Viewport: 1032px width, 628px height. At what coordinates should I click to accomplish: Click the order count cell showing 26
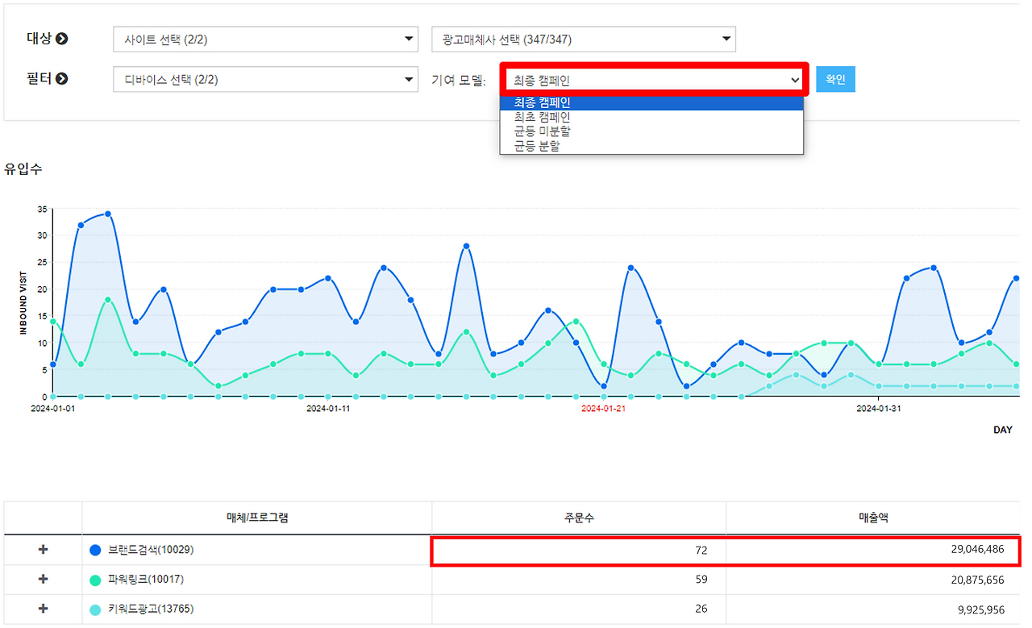pos(579,609)
